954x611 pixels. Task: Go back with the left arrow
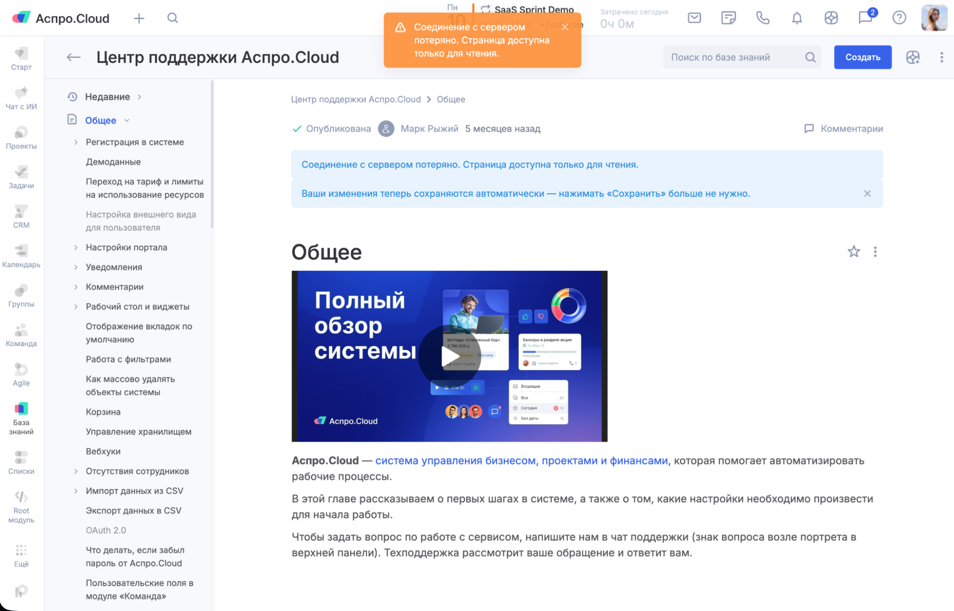[73, 57]
